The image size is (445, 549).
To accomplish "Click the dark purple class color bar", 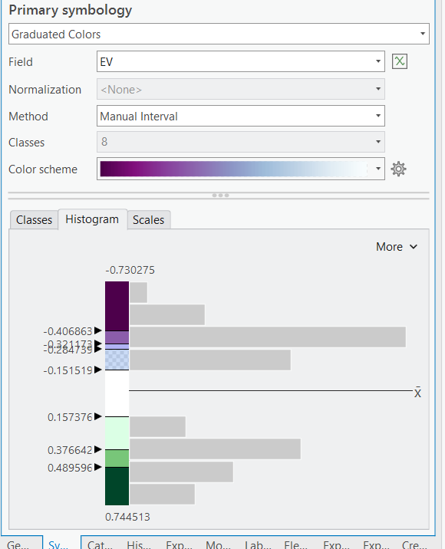I will tap(117, 306).
